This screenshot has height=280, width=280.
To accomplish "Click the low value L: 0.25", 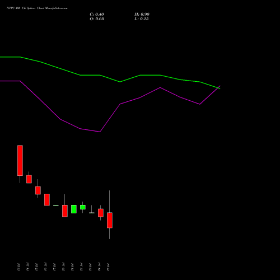I will click(x=142, y=19).
